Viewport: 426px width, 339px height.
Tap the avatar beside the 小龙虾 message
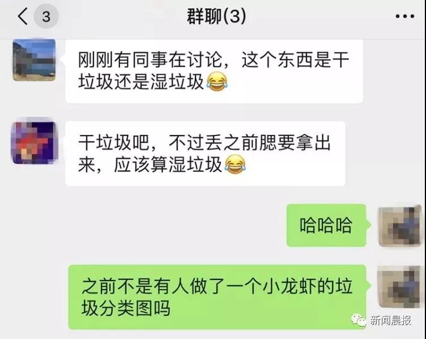(399, 287)
